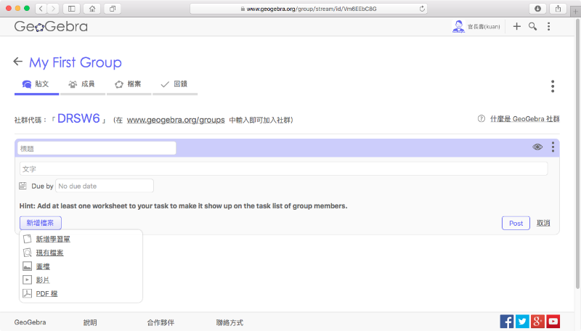Click Safari forward navigation button
581x331 pixels.
(x=53, y=9)
